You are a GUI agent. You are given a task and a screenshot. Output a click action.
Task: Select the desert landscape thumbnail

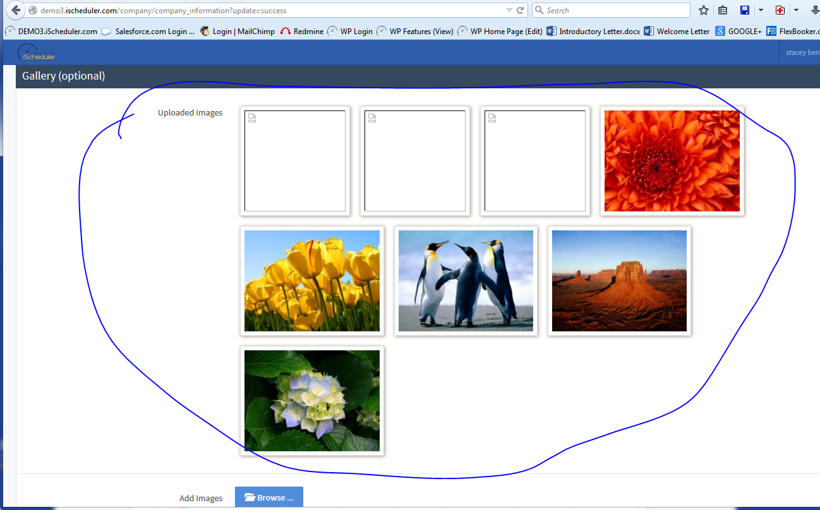(619, 281)
